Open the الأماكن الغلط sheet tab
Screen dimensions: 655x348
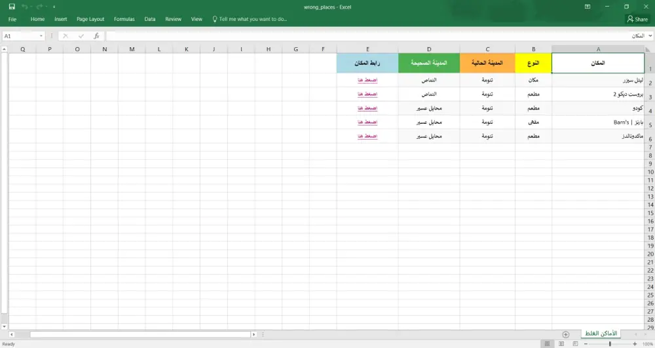pyautogui.click(x=601, y=334)
